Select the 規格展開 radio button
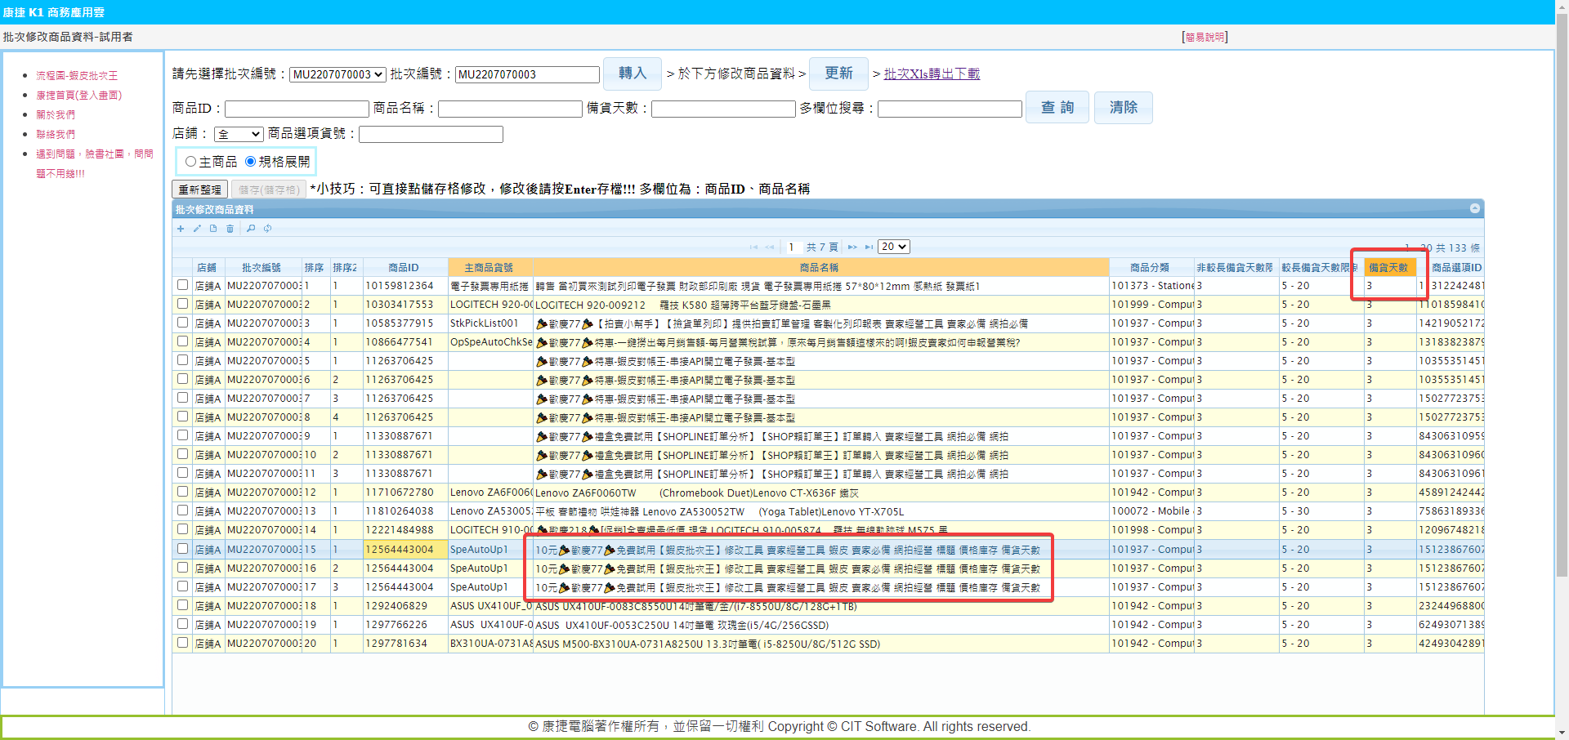 tap(251, 162)
